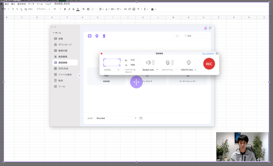
Task: Open the ファイル結合 sidebar item
Action: 65,74
